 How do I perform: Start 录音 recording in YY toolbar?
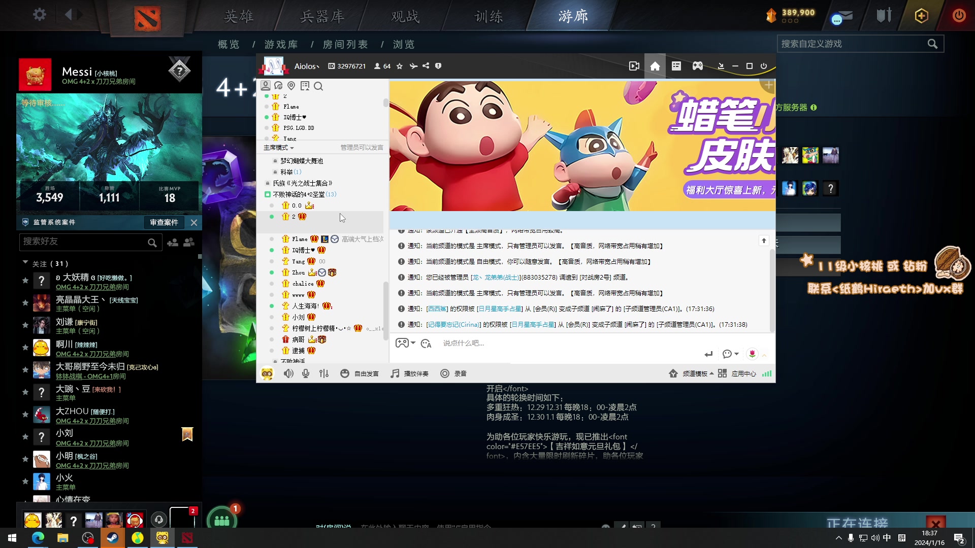pos(453,373)
